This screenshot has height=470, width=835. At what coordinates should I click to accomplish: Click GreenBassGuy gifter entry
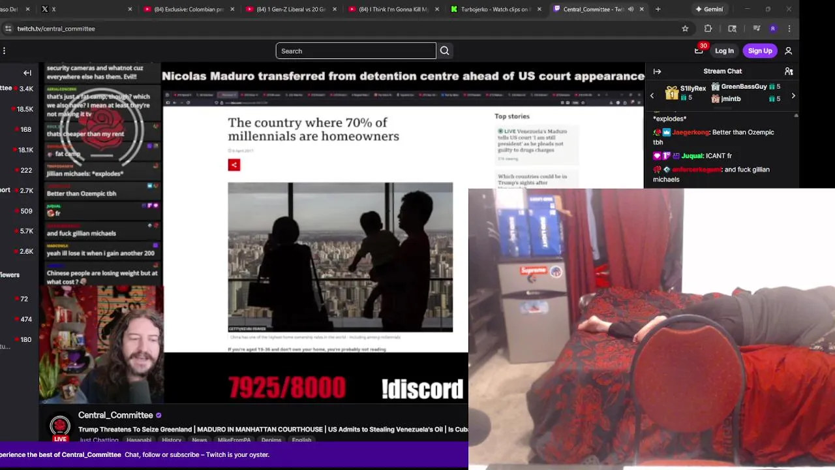coord(746,86)
